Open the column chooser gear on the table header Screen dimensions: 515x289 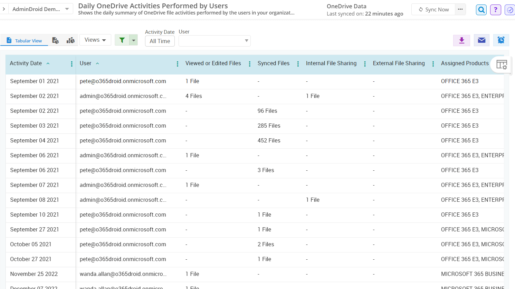pyautogui.click(x=502, y=64)
